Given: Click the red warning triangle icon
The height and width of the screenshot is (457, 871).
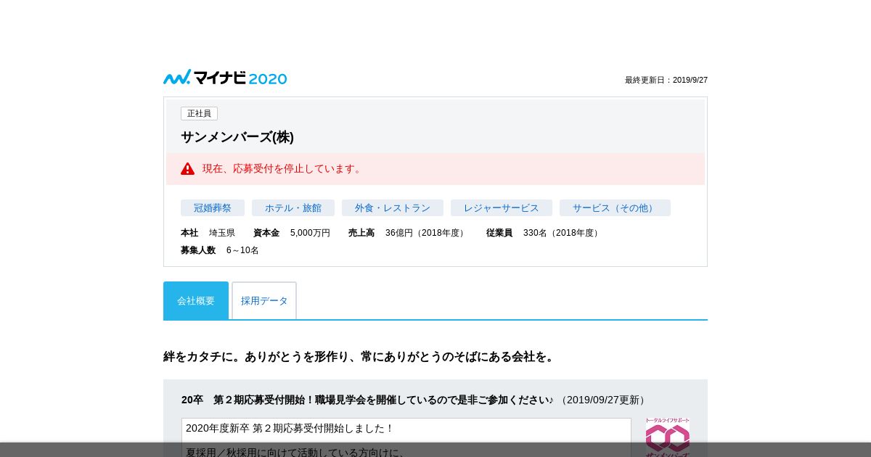Looking at the screenshot, I should [x=187, y=169].
